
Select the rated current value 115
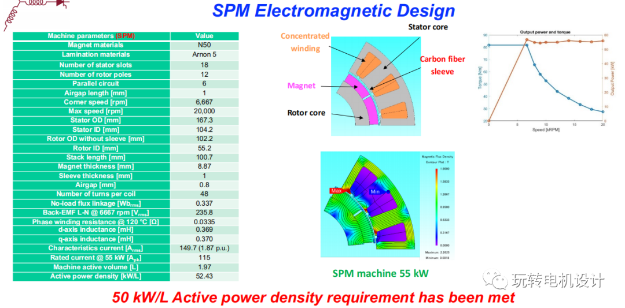(204, 258)
